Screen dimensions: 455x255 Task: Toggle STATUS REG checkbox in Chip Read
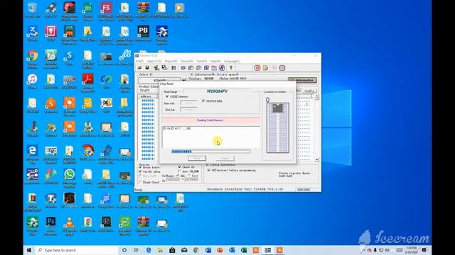pyautogui.click(x=203, y=101)
